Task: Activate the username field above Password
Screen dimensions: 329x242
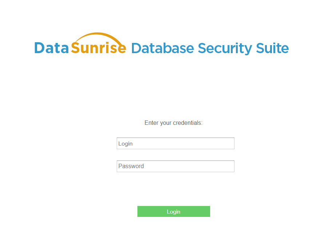Action: point(175,143)
